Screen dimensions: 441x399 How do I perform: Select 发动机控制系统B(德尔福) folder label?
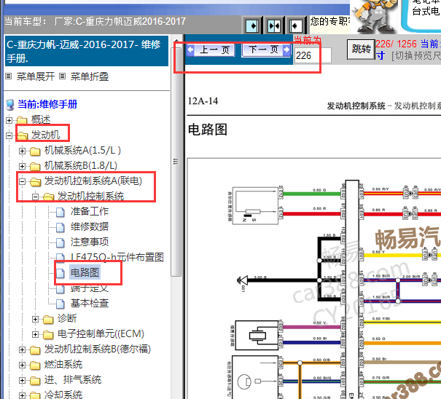coord(98,349)
